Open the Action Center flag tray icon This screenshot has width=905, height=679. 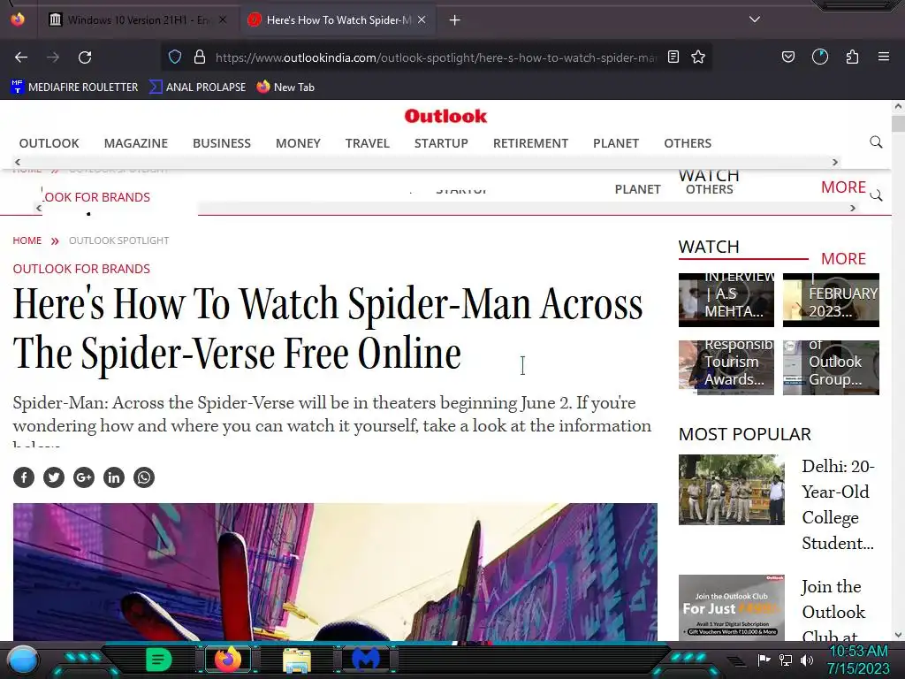(764, 660)
